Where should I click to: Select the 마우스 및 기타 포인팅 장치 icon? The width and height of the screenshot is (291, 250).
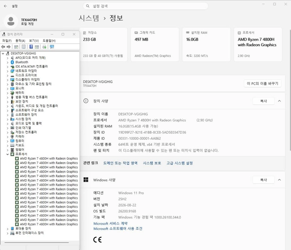(12, 84)
